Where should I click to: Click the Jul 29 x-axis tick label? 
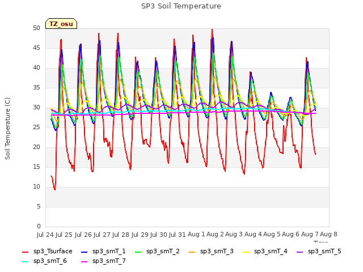(x=140, y=235)
